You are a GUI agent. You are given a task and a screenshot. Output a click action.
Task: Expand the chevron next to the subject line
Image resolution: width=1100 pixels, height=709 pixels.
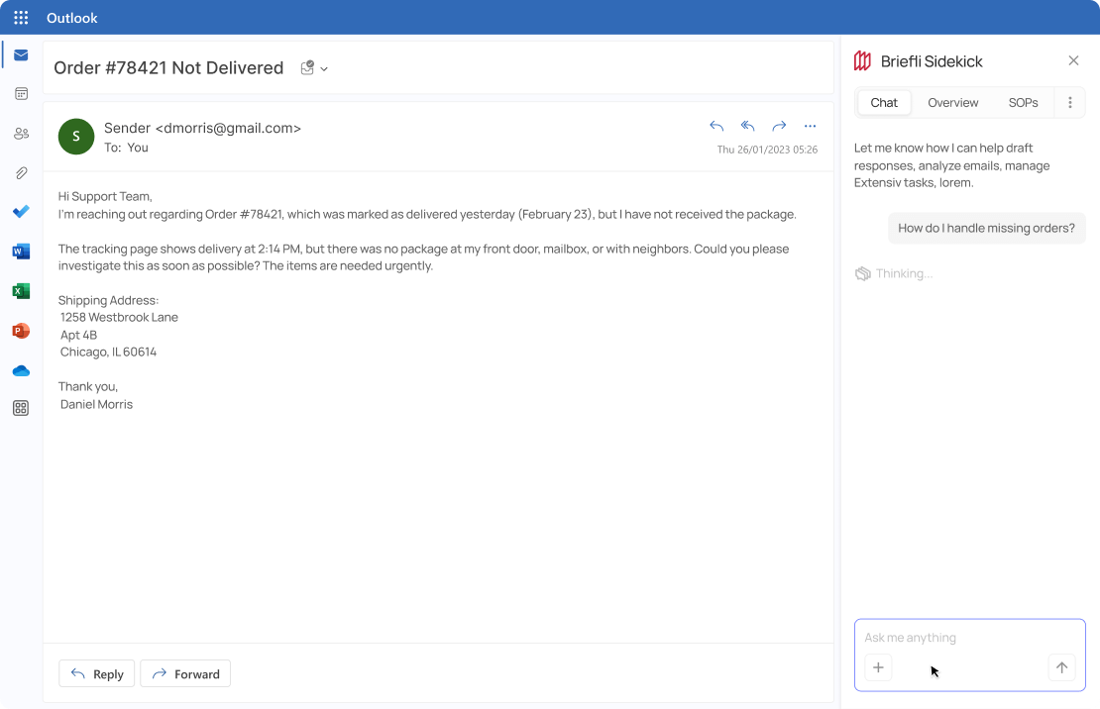click(x=325, y=68)
